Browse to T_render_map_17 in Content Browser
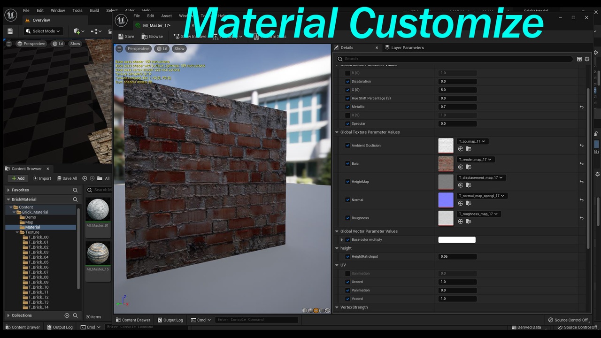The image size is (601, 338). pyautogui.click(x=468, y=167)
